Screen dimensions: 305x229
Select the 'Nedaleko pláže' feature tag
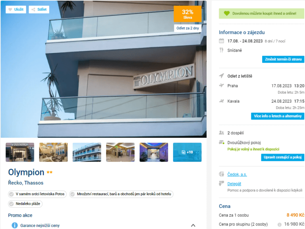click(x=25, y=204)
